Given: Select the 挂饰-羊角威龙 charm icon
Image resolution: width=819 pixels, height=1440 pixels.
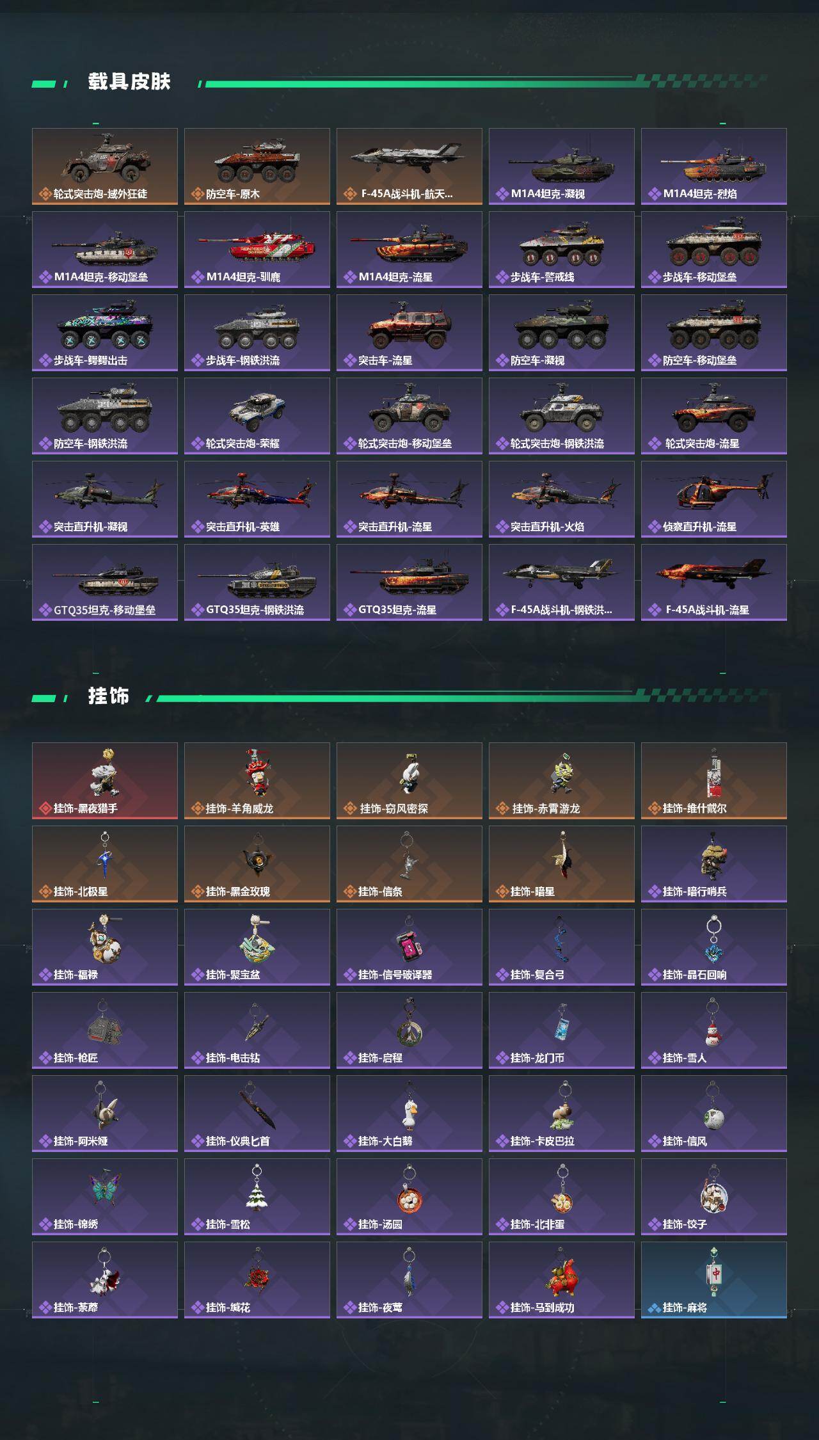Looking at the screenshot, I should [257, 781].
